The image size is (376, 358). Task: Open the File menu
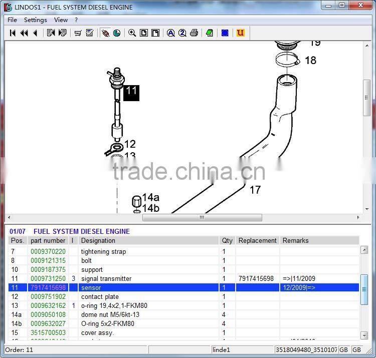coord(13,20)
